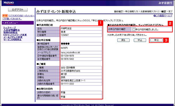Click the 口座番号 label cell
Image resolution: width=175 pixels, height=106 pixels.
(48, 35)
